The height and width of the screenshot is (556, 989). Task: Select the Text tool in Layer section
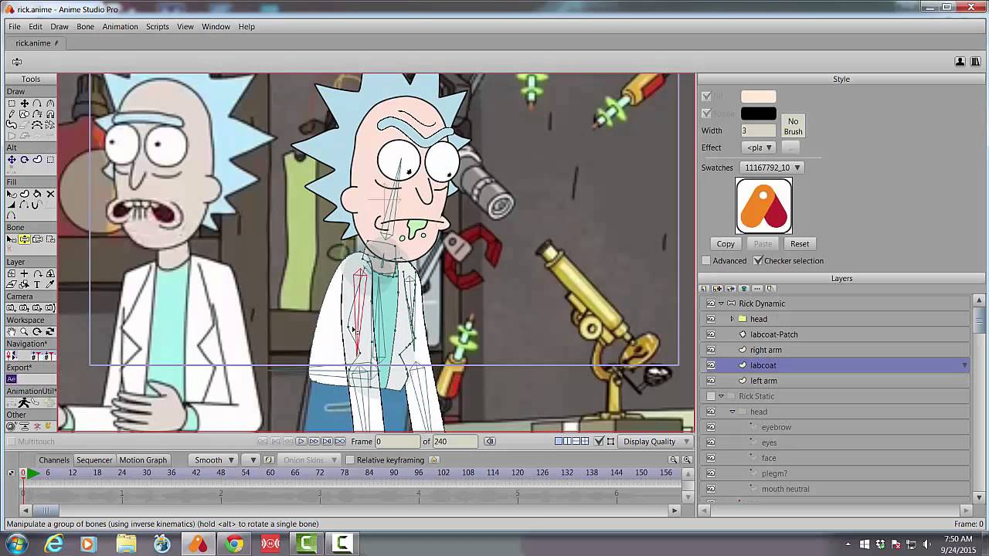[37, 285]
